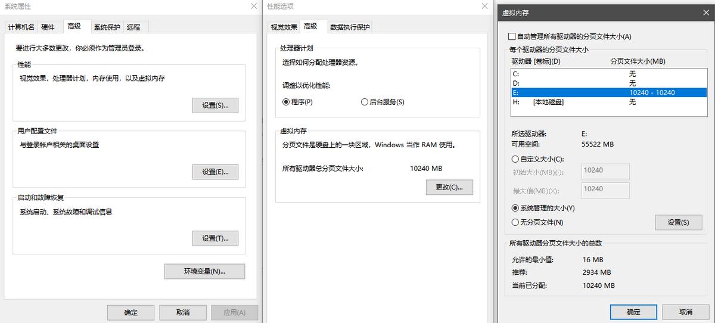Open the 数据执行保护 tab
The width and height of the screenshot is (715, 323).
350,27
